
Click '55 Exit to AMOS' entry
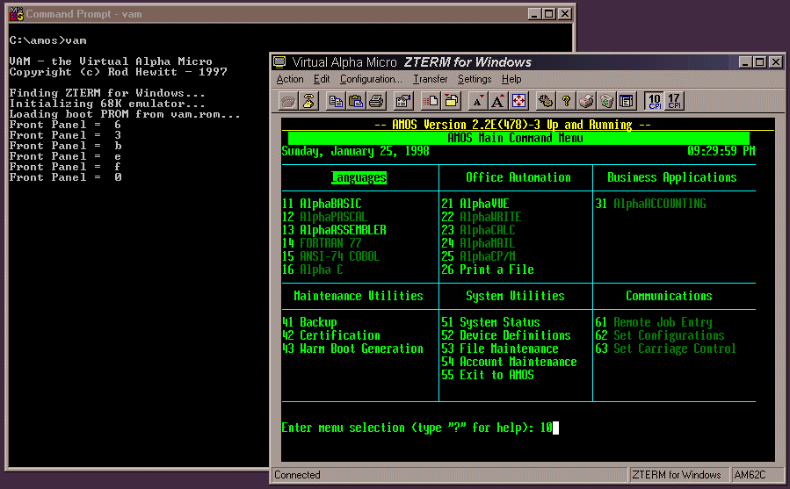[488, 375]
